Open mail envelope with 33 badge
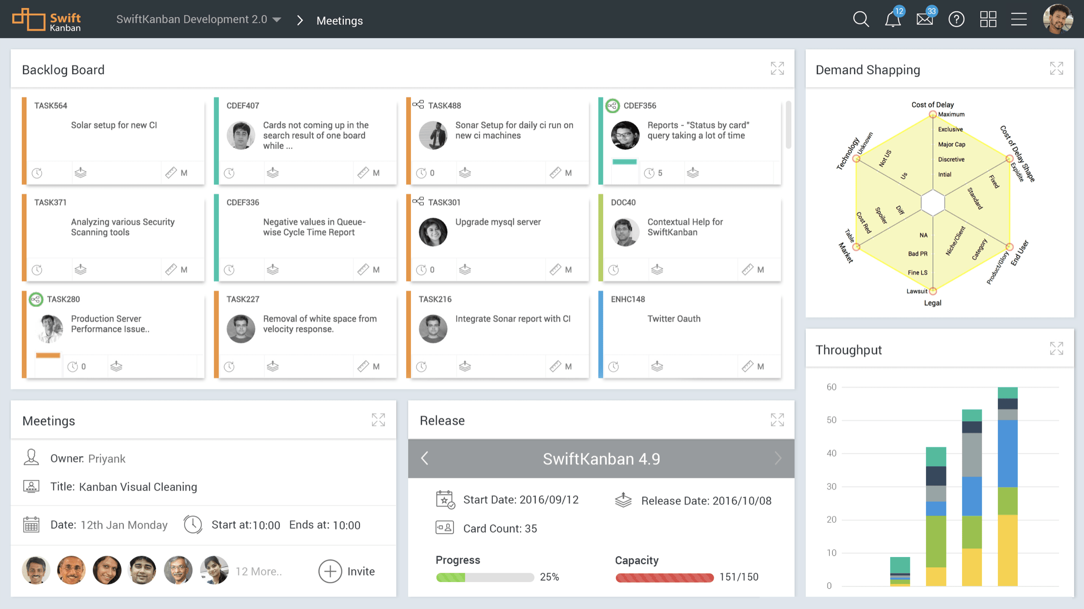This screenshot has height=609, width=1084. point(924,19)
